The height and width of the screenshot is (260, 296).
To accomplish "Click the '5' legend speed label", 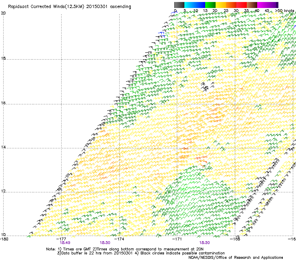I will click(x=185, y=11).
